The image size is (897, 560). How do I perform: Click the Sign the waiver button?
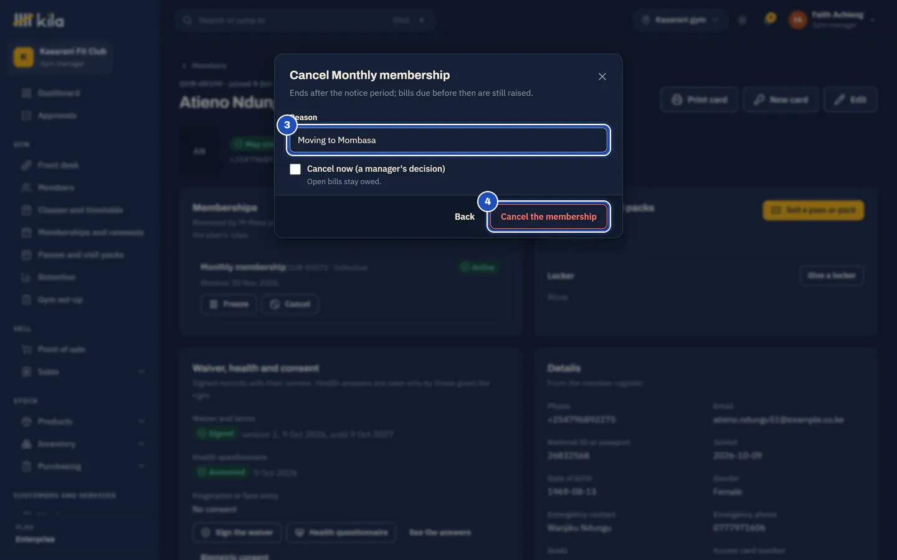point(237,533)
